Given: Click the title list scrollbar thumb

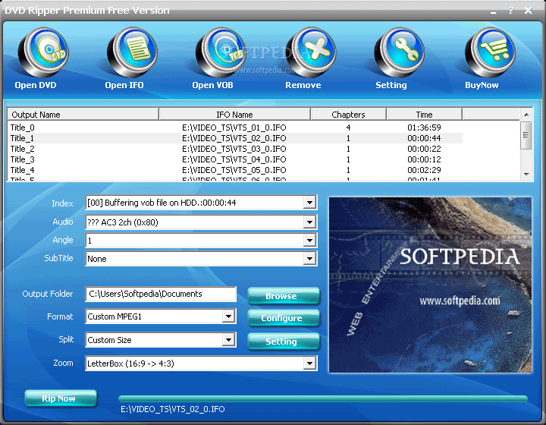Looking at the screenshot, I should (x=526, y=135).
